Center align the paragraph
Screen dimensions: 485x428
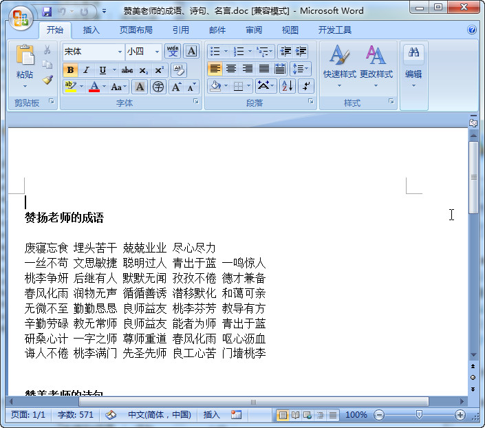click(231, 68)
